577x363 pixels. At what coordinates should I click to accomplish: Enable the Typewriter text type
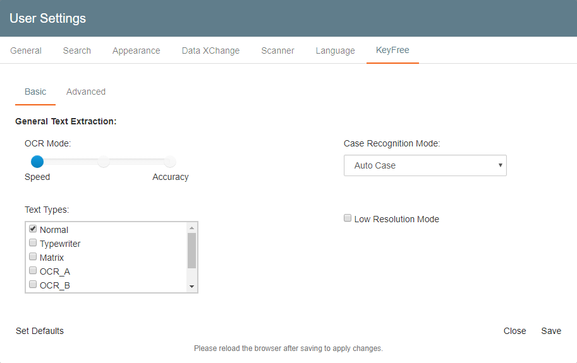tap(33, 243)
